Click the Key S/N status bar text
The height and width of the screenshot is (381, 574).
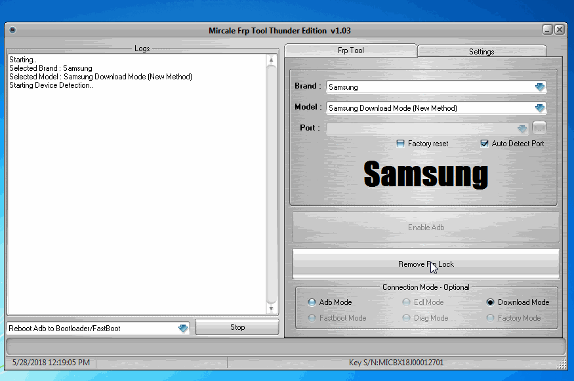pos(396,363)
